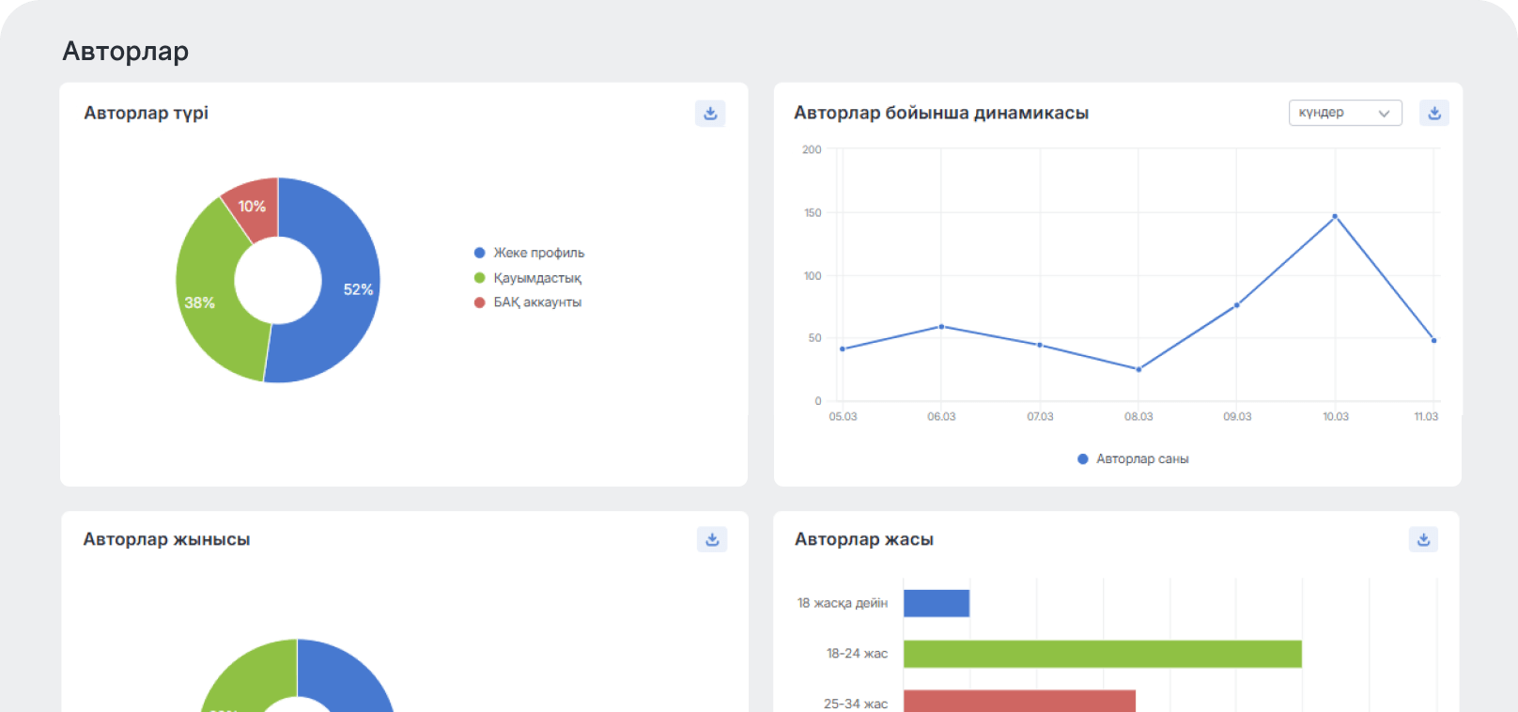Click the Авторлар жасы card title
The height and width of the screenshot is (712, 1518).
tap(864, 539)
